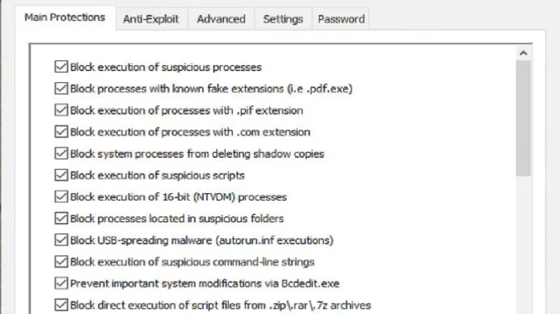Toggle Block execution of suspicious scripts
Viewport: 560px width, 314px height.
pyautogui.click(x=61, y=175)
